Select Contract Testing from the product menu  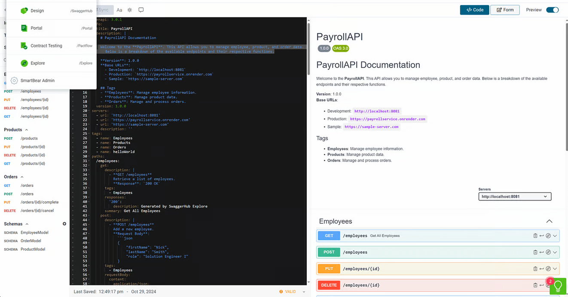coord(46,46)
